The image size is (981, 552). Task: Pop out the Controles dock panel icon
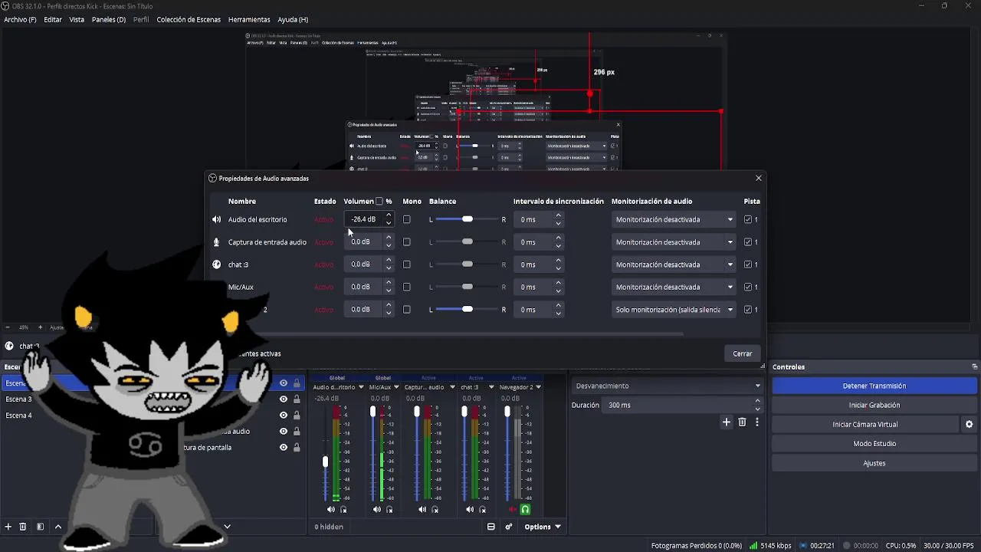tap(975, 367)
